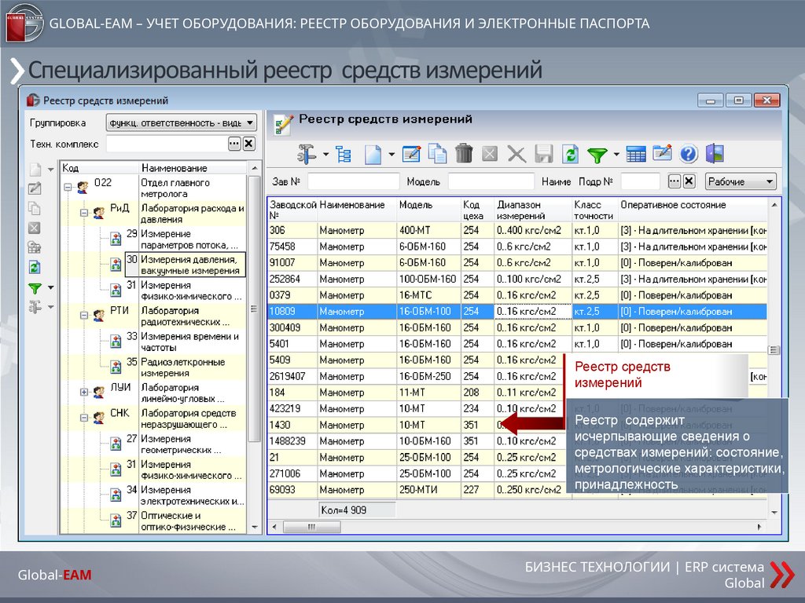
Task: Click the green funnel filter icon in main toolbar
Action: pos(597,155)
